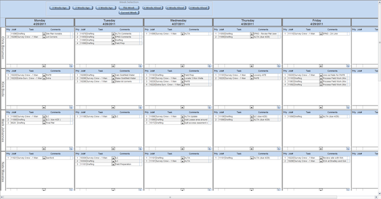This screenshot has height=199, width=381.
Task: Click the Kirk Bode row label
Action: pyautogui.click(x=3, y=89)
